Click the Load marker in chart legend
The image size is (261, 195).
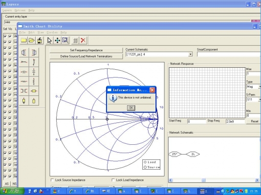(x=145, y=162)
